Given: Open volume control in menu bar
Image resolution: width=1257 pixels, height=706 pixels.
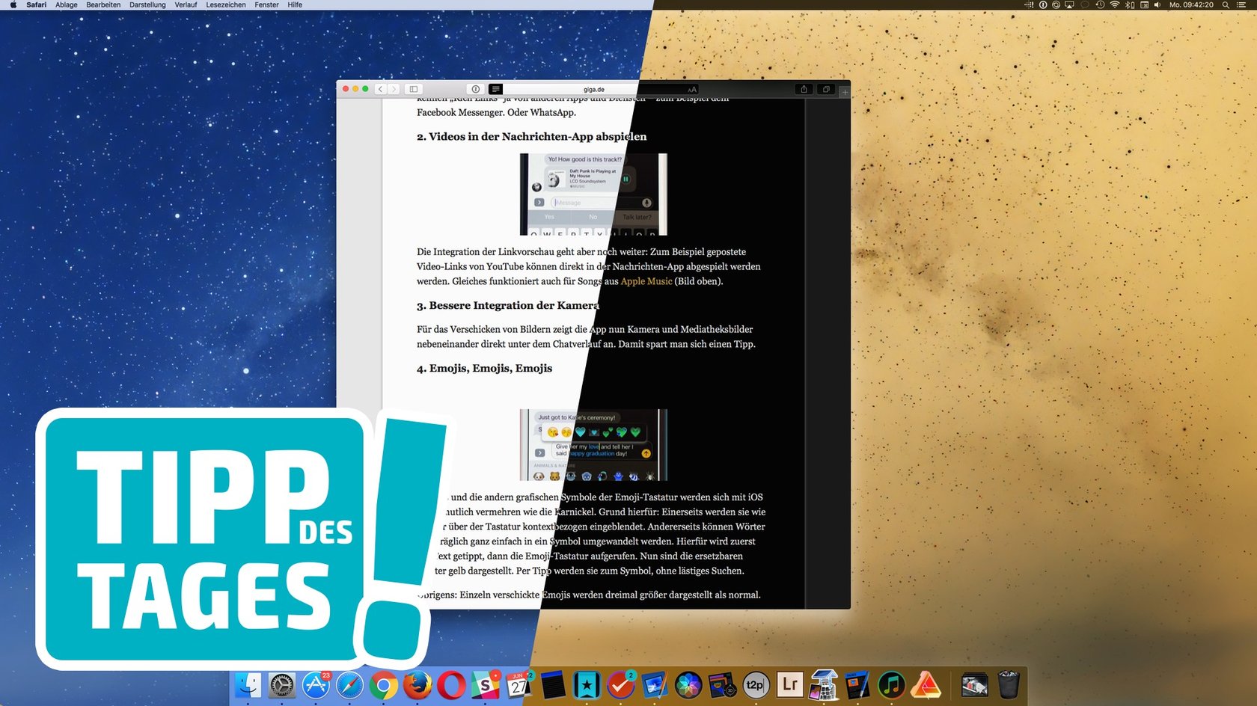Looking at the screenshot, I should 1157,4.
